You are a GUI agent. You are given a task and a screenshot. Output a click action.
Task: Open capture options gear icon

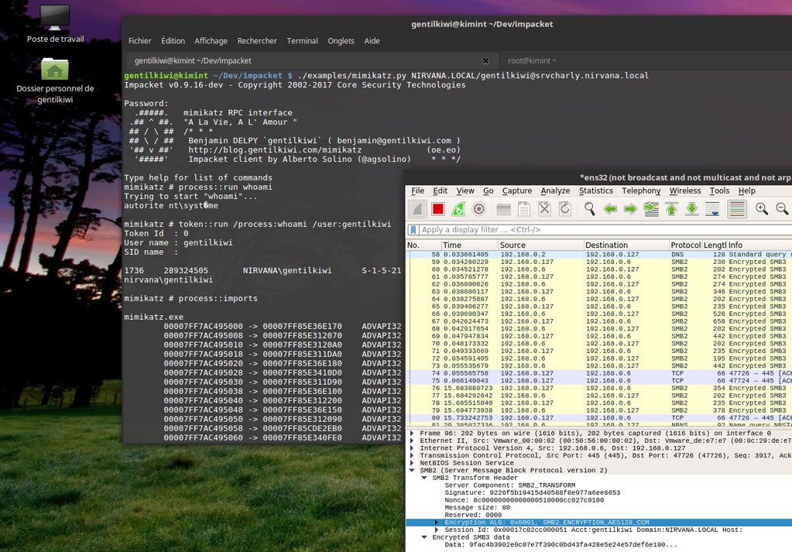pyautogui.click(x=478, y=209)
